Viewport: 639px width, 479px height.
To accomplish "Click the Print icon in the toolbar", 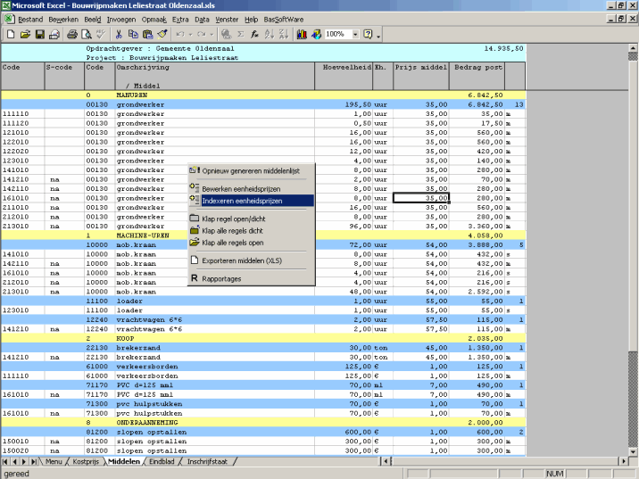I will coord(73,34).
